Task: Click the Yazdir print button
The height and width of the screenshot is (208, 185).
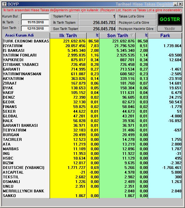Action: [x=170, y=29]
